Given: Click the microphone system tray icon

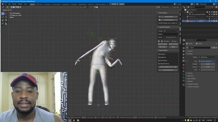Looking at the screenshot, I should [185, 120].
